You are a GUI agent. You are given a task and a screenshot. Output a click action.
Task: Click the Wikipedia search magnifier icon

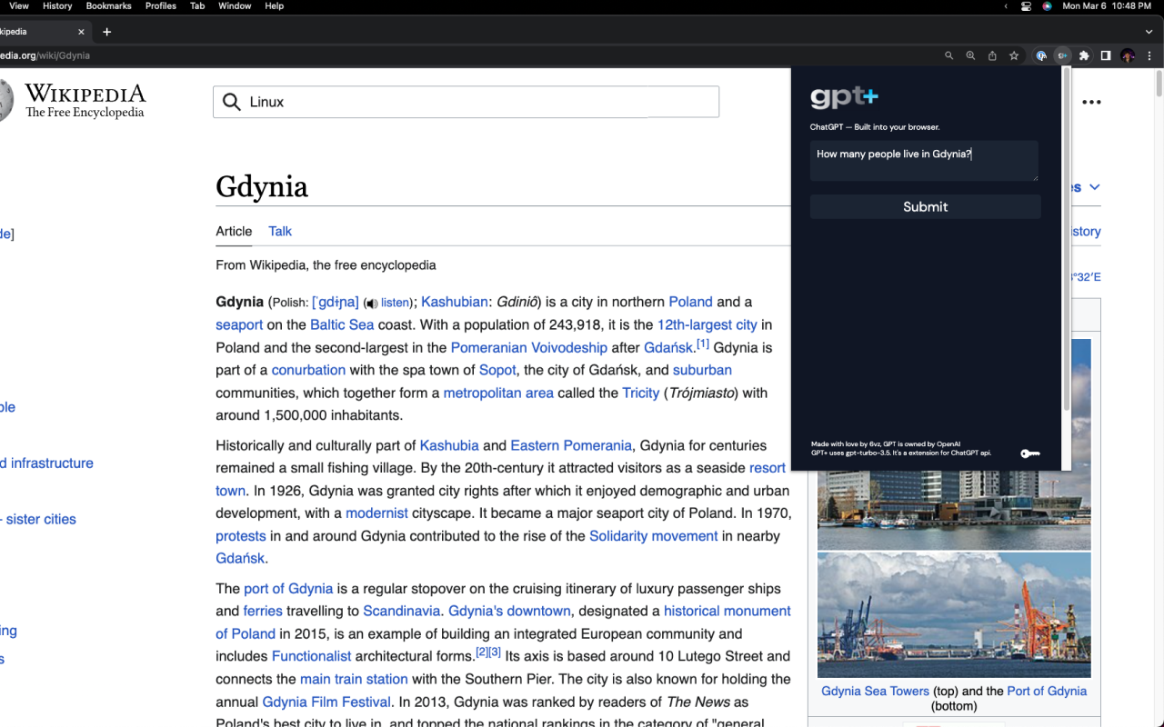click(x=233, y=102)
